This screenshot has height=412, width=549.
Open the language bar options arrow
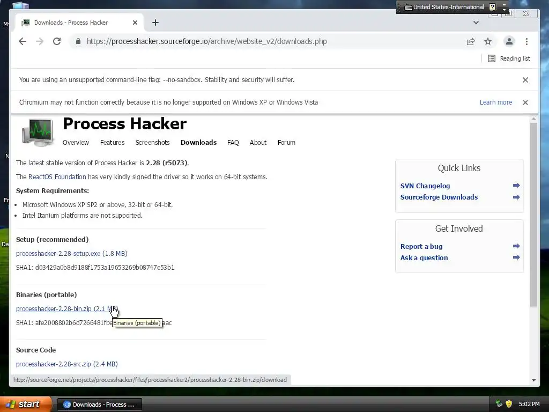(504, 10)
